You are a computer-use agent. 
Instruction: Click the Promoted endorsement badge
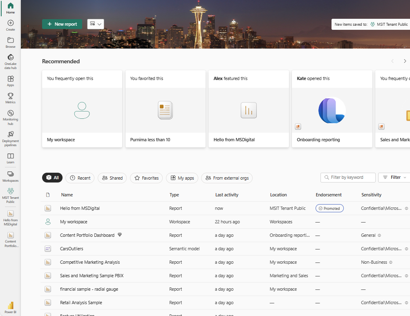[x=329, y=208]
